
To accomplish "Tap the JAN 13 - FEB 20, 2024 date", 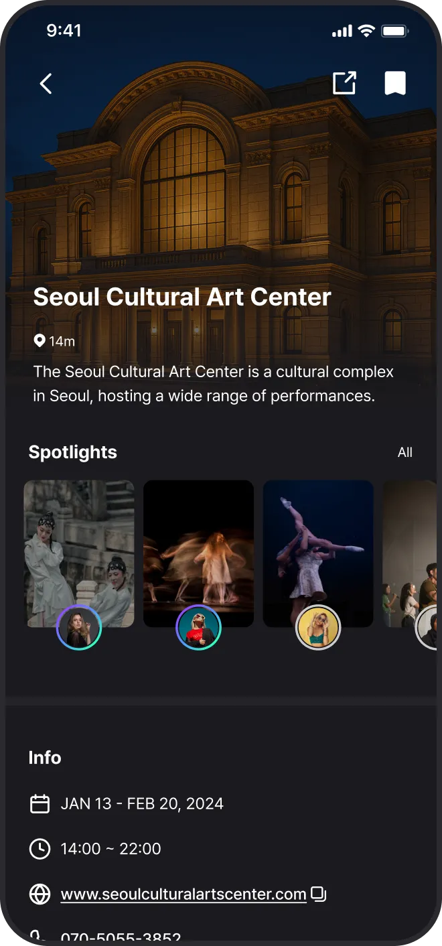I will coord(142,804).
